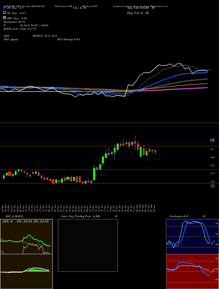Image resolution: width=219 pixels, height=289 pixels.
Task: Click the 4.46 price axis label
Action: tap(212, 157)
